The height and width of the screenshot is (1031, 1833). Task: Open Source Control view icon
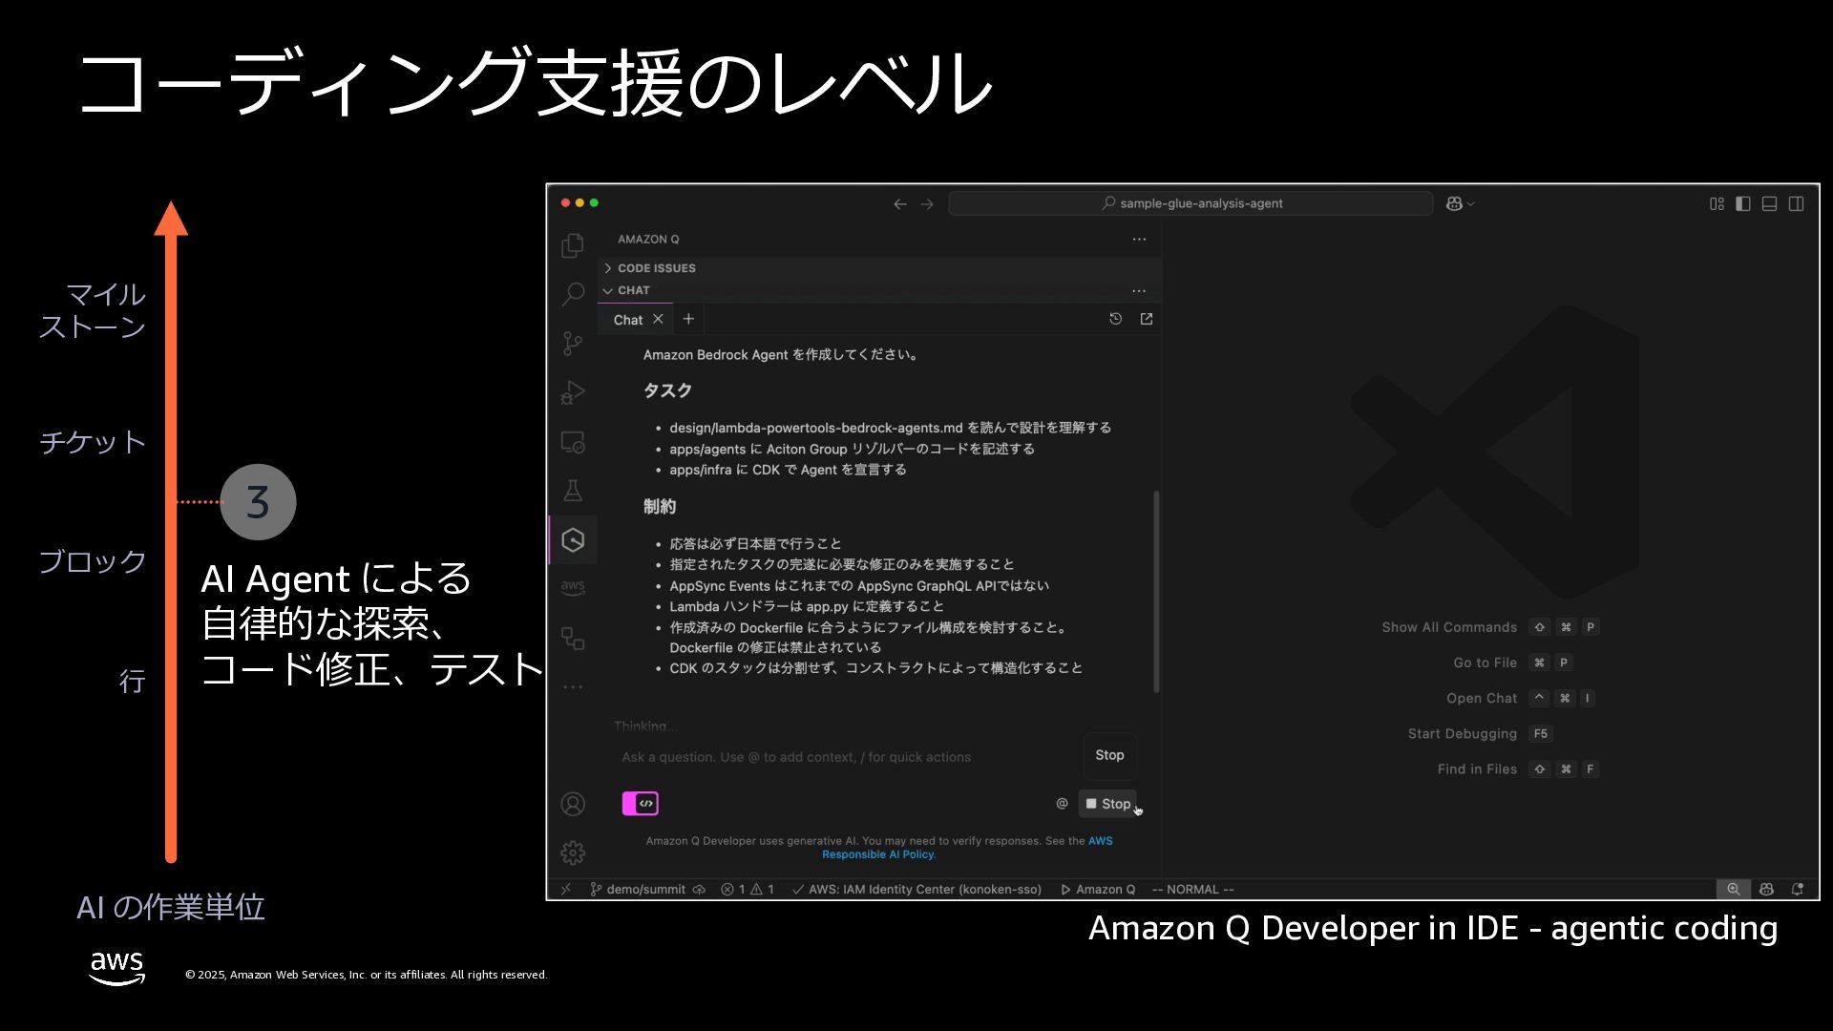(x=573, y=343)
